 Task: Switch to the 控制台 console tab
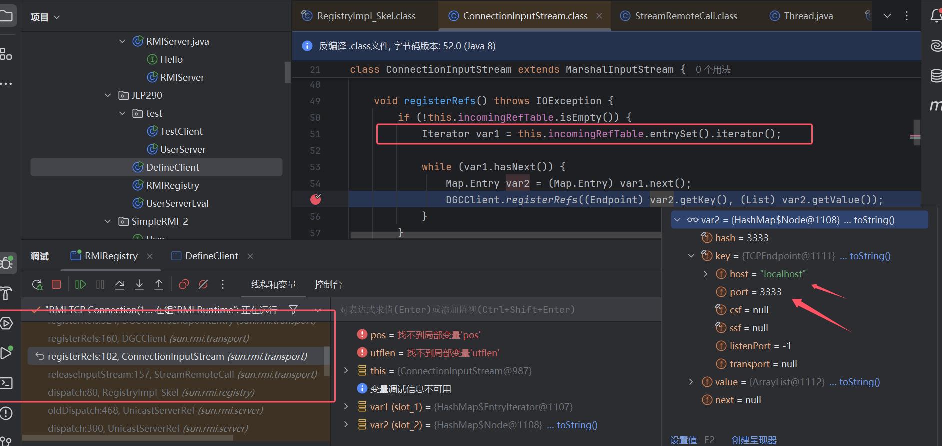328,285
